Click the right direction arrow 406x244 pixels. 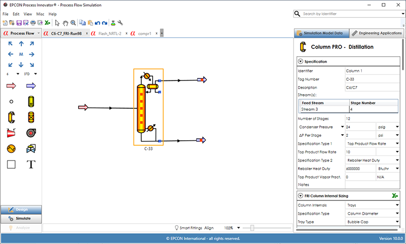pyautogui.click(x=32, y=54)
